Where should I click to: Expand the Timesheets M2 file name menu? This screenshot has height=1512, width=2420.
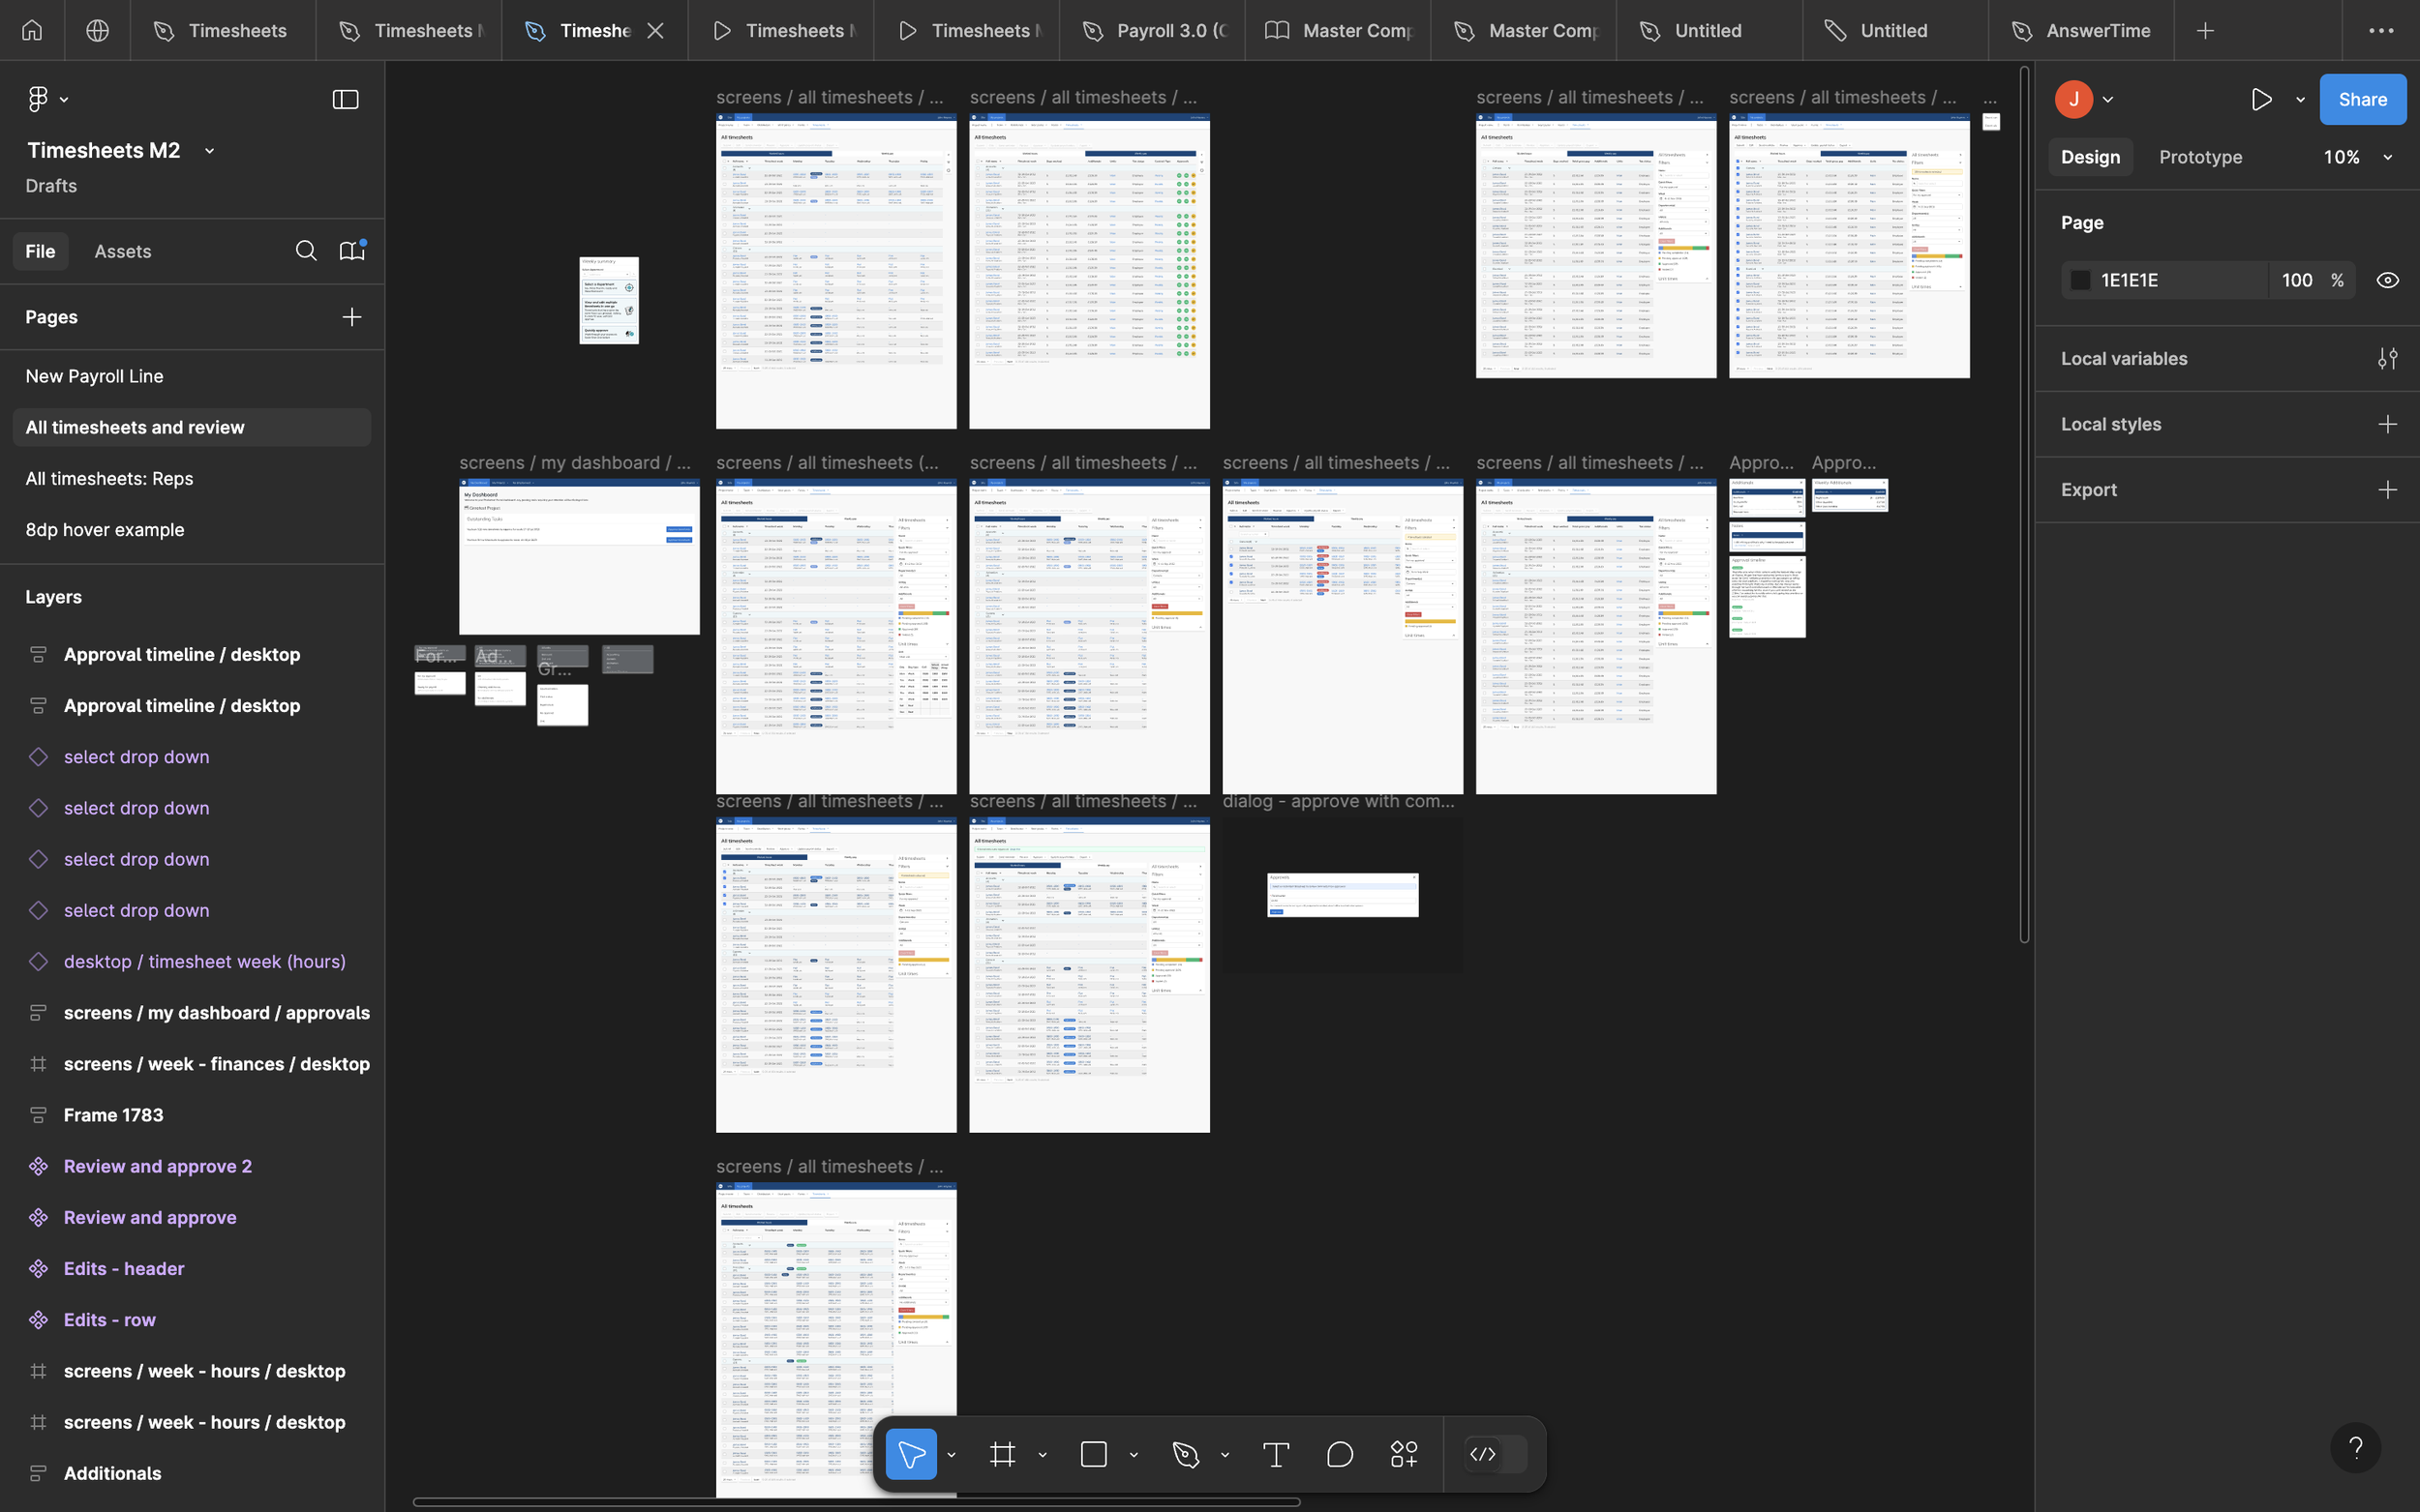coord(209,151)
